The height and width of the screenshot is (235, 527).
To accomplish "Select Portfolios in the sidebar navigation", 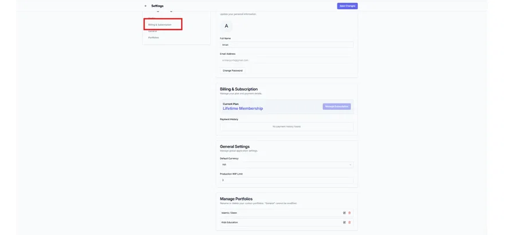I will click(154, 38).
